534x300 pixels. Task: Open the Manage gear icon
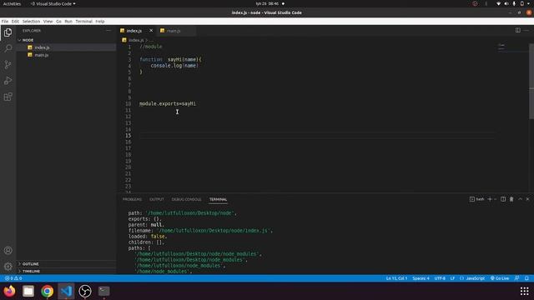[x=8, y=267]
